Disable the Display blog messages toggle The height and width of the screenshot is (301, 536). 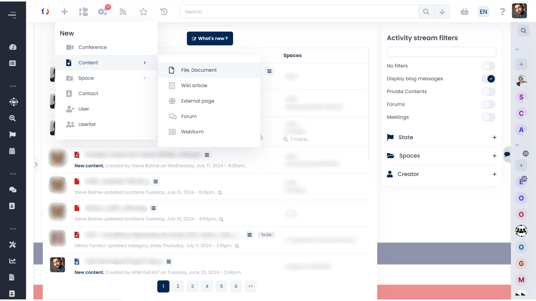tap(489, 79)
